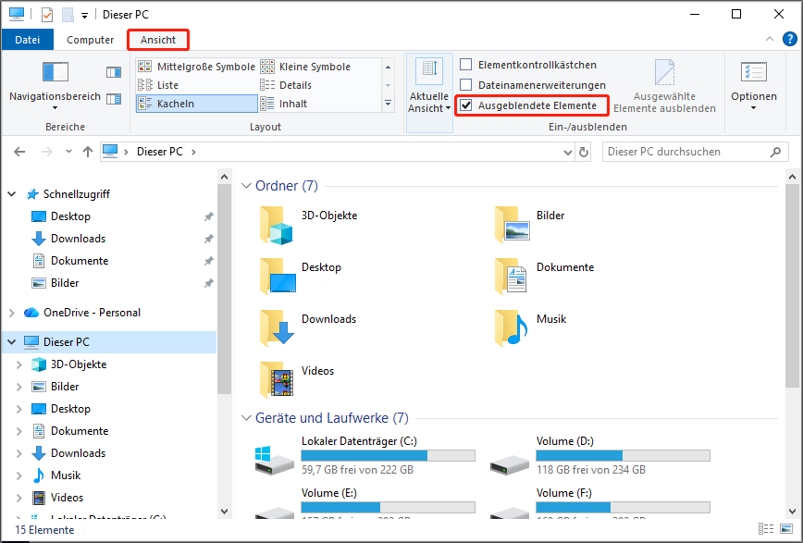The width and height of the screenshot is (803, 543).
Task: Collapse the ribbon with the chevron
Action: tap(769, 40)
